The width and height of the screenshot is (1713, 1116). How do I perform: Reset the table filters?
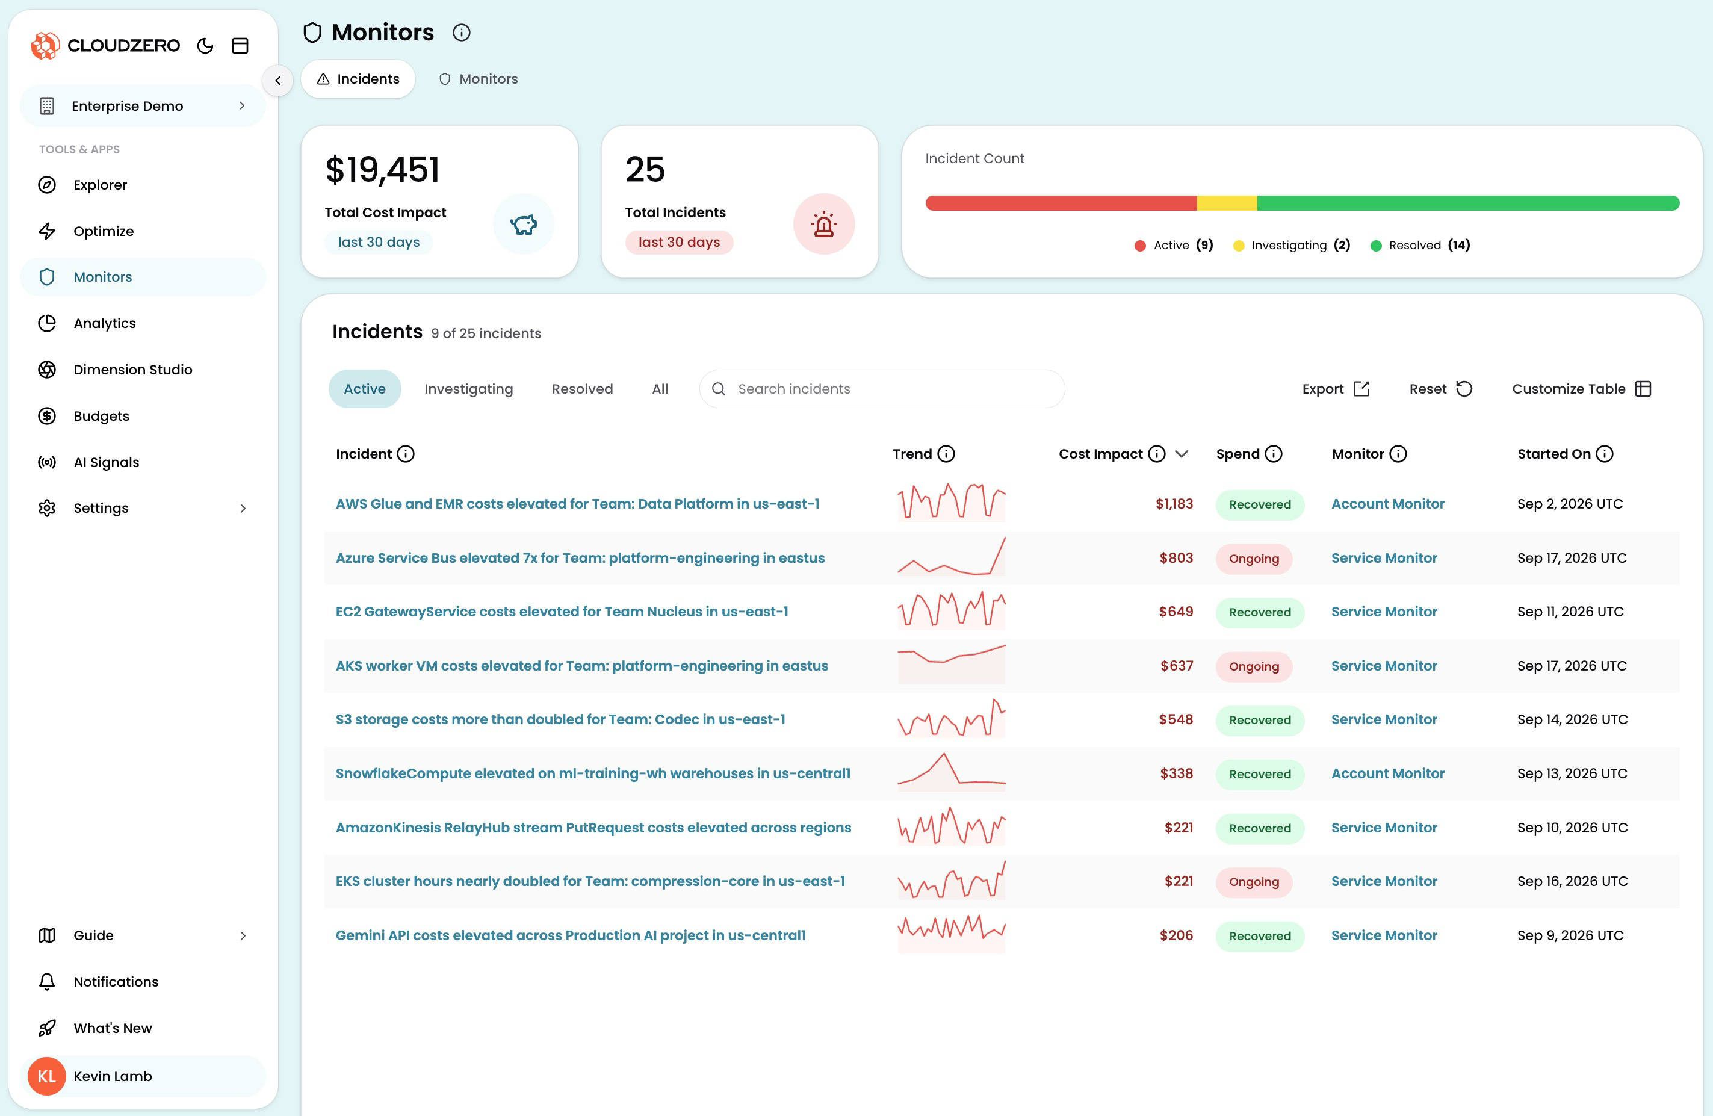pos(1441,389)
